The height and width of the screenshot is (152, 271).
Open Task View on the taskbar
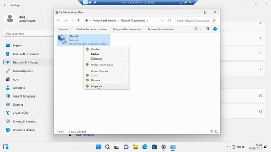(117, 147)
